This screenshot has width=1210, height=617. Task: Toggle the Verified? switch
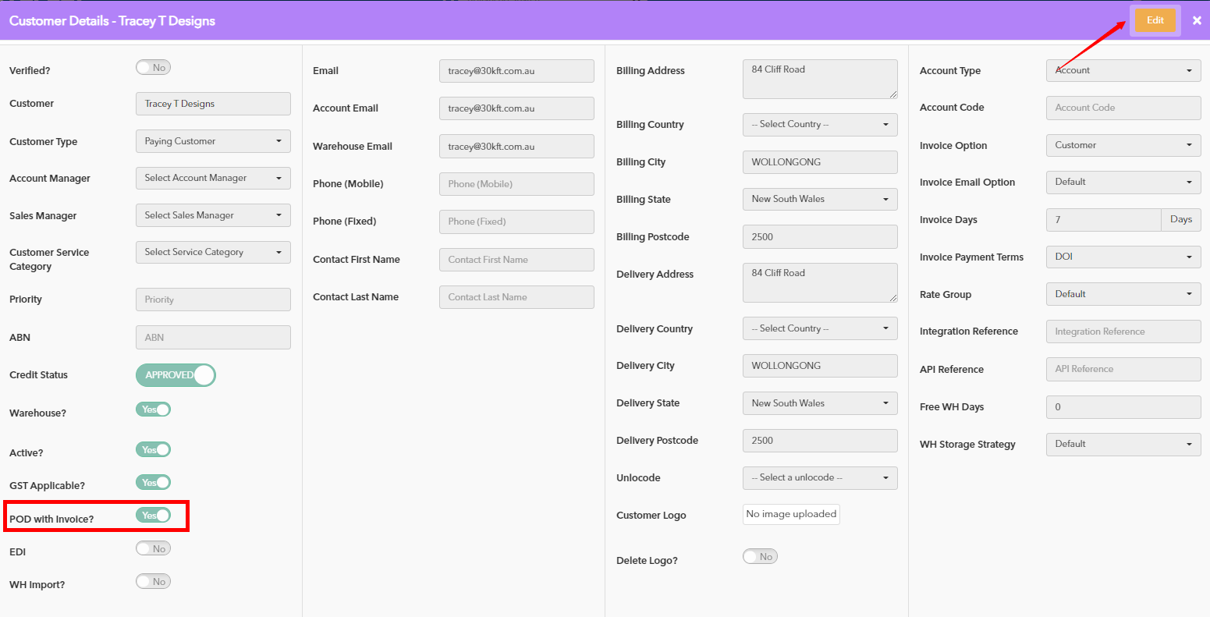(153, 68)
